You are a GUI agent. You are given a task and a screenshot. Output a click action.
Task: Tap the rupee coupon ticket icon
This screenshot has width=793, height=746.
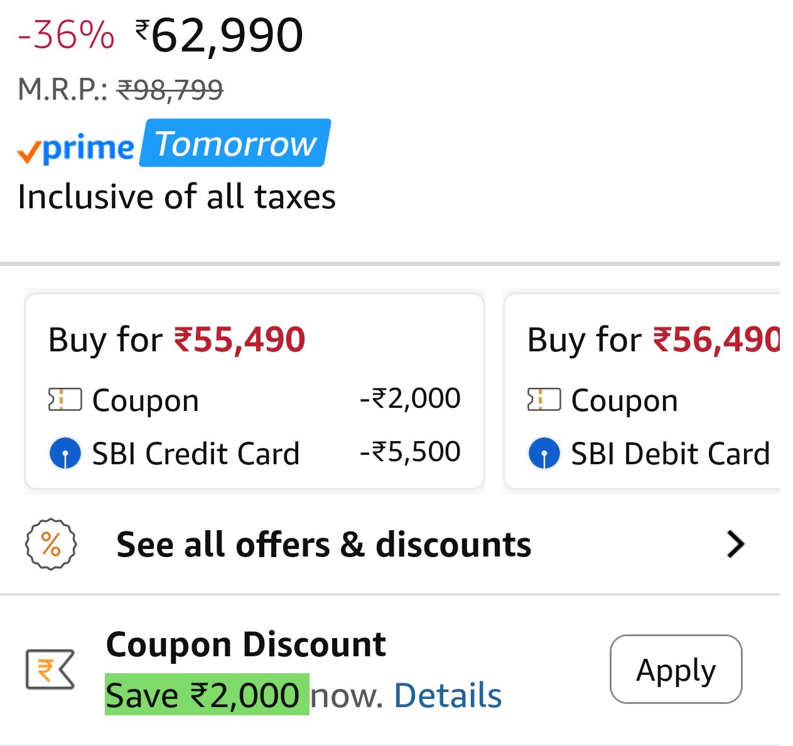[50, 669]
